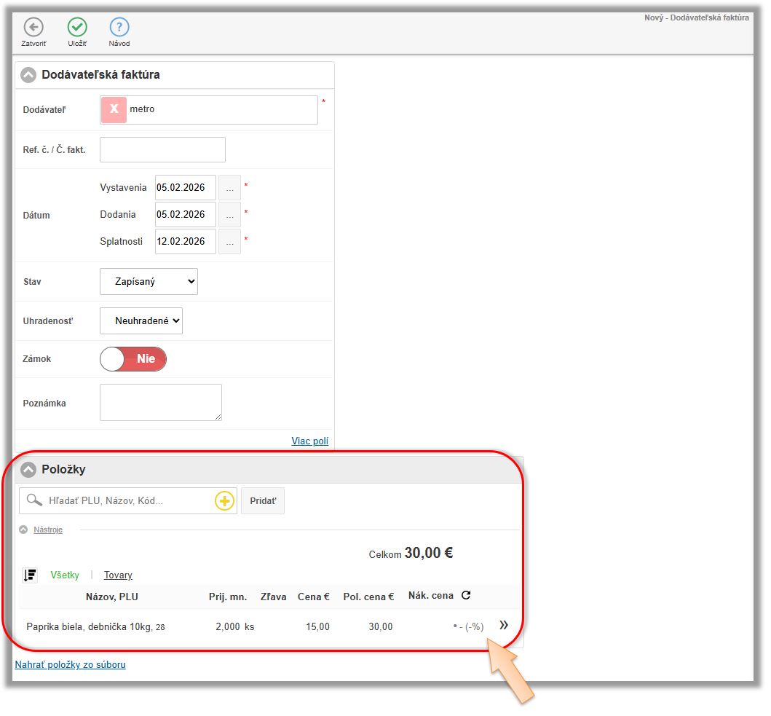The width and height of the screenshot is (771, 716).
Task: Open date picker for Vystavenia date
Action: coord(230,188)
